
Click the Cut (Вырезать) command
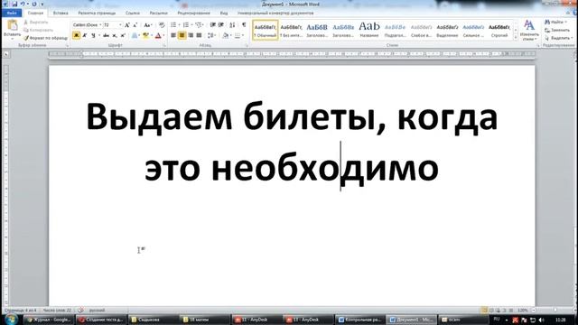coord(35,22)
